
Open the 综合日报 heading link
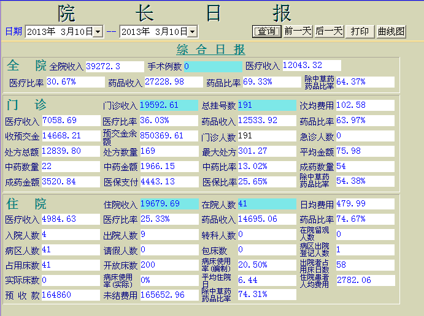[211, 50]
